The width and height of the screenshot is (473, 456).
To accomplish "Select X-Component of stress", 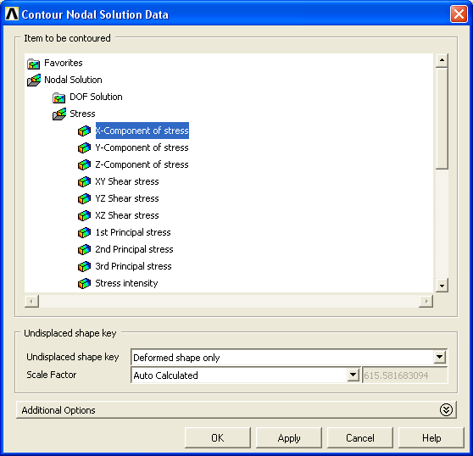I will [x=142, y=131].
